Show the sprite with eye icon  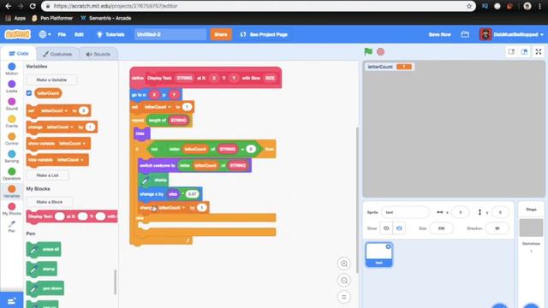pyautogui.click(x=386, y=228)
